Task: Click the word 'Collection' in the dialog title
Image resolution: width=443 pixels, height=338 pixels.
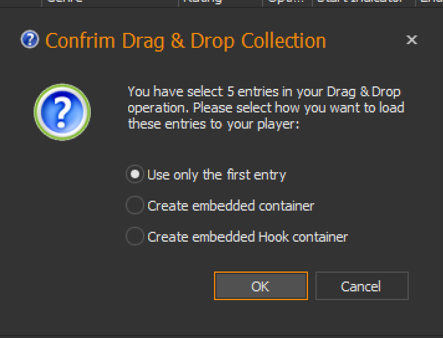Action: coord(284,41)
